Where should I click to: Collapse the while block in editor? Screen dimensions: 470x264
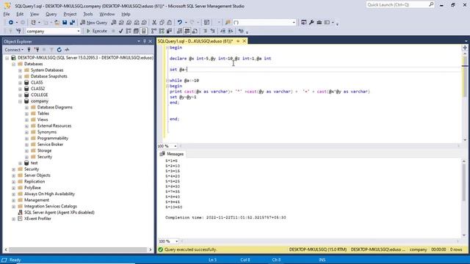167,81
